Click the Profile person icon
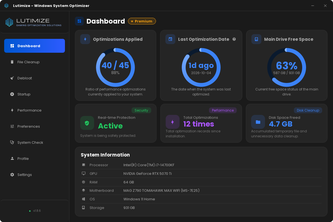Viewport: 333px width, 222px height. (x=12, y=158)
